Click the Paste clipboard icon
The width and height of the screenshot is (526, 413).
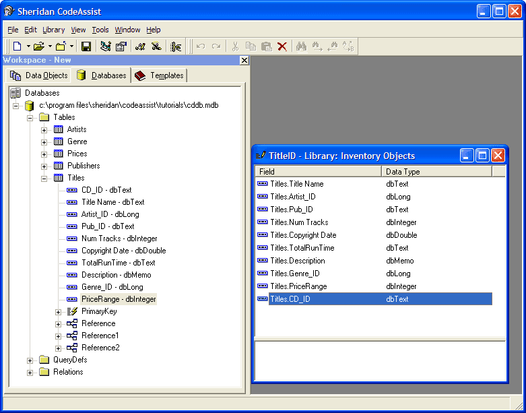[x=266, y=46]
